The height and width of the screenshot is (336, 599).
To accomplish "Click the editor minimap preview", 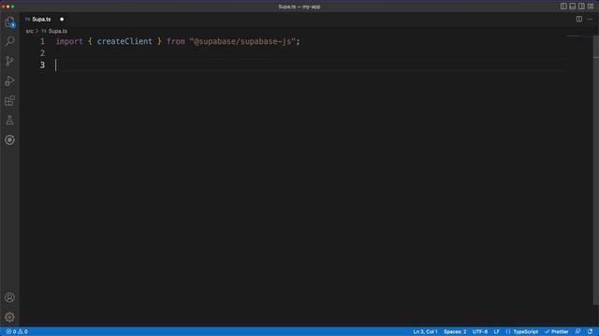I will pos(573,36).
